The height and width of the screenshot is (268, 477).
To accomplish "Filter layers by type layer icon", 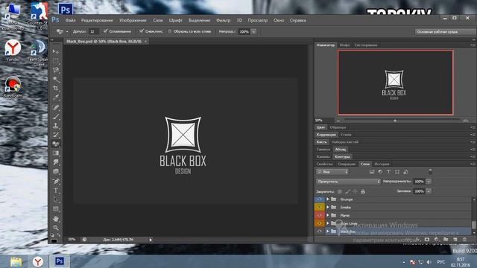I will pos(388,172).
